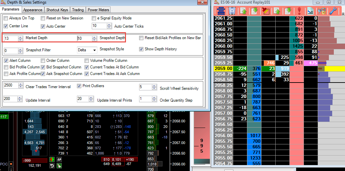Uncheck Bid Snapshot Column
Screen dimensions: 345x171
[43, 67]
